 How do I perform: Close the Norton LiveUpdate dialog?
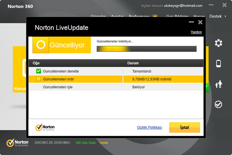click(200, 22)
